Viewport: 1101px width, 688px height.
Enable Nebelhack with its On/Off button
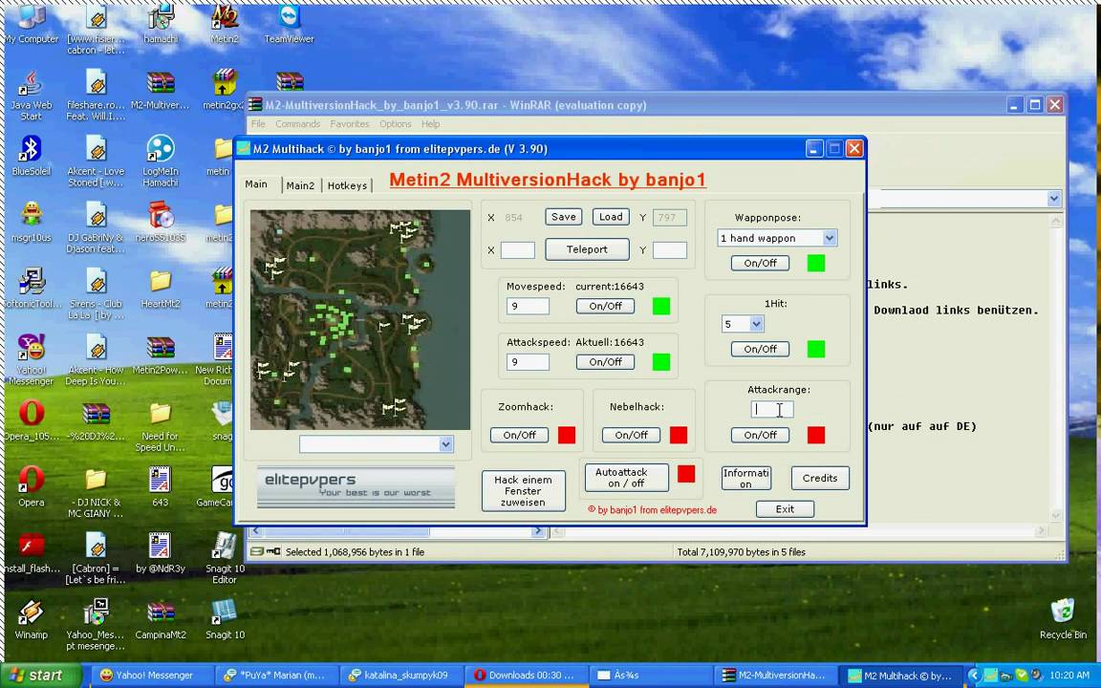(x=631, y=436)
